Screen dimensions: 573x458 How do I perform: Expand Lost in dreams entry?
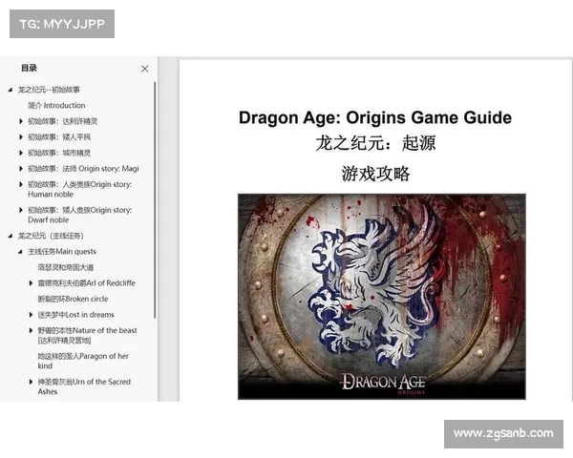click(31, 315)
